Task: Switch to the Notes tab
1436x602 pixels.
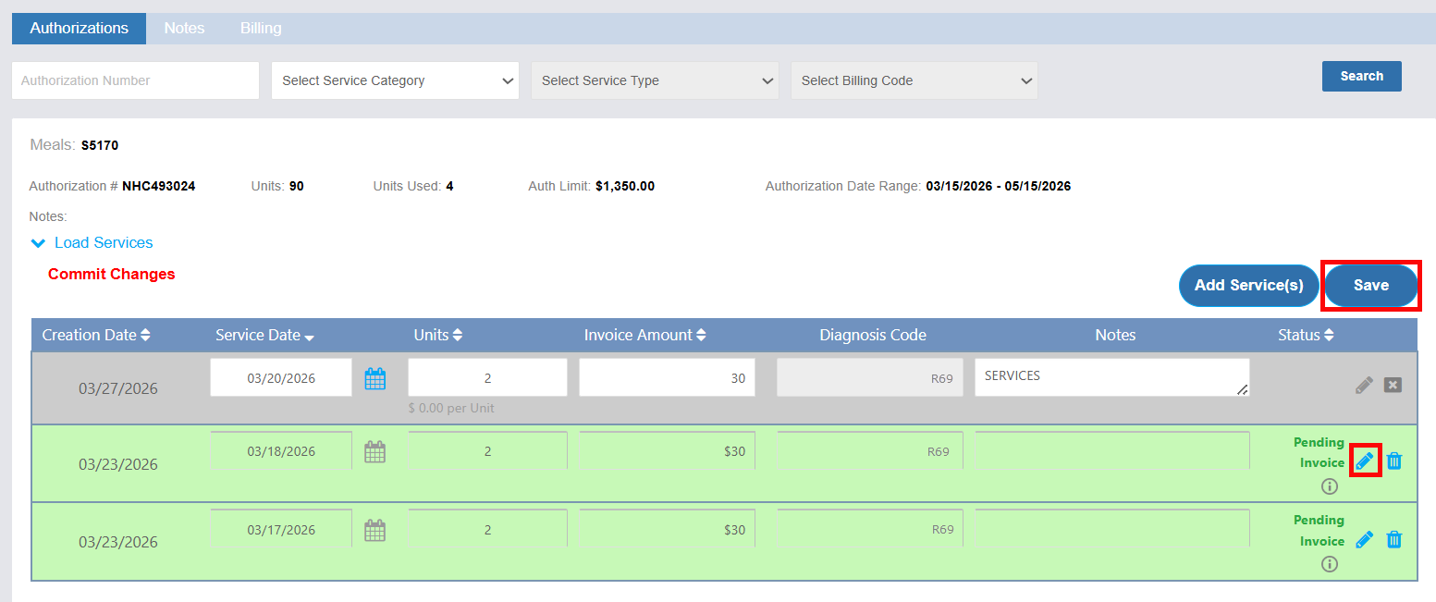Action: coord(184,29)
